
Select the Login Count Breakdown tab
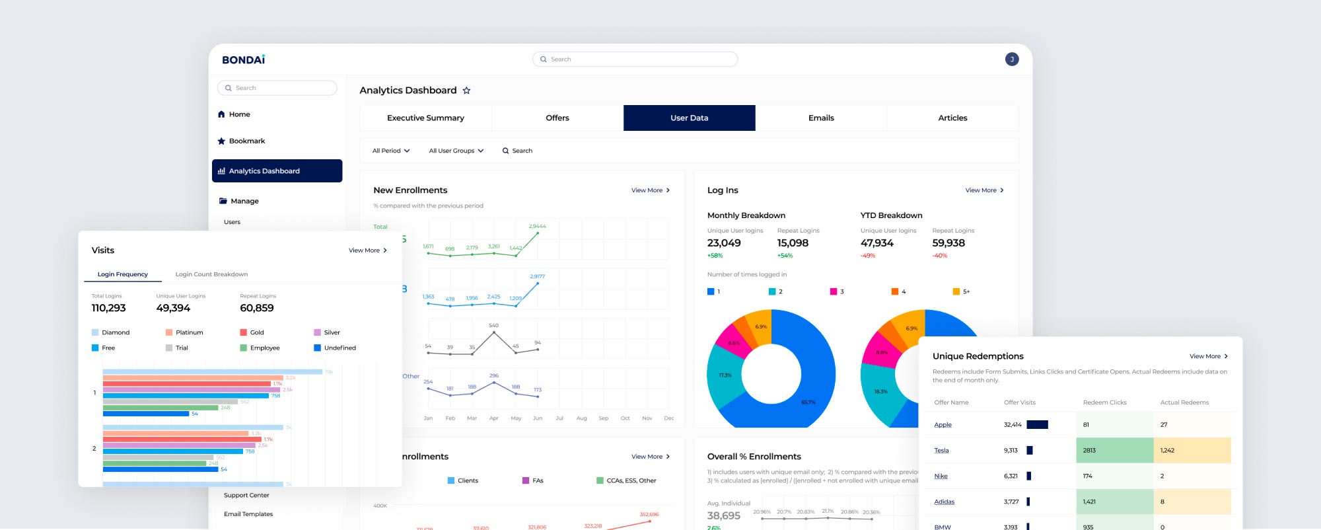pyautogui.click(x=211, y=274)
